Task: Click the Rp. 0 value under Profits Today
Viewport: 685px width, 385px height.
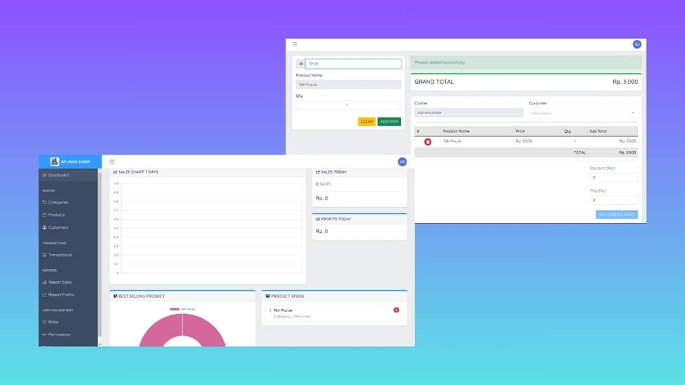Action: click(x=322, y=232)
